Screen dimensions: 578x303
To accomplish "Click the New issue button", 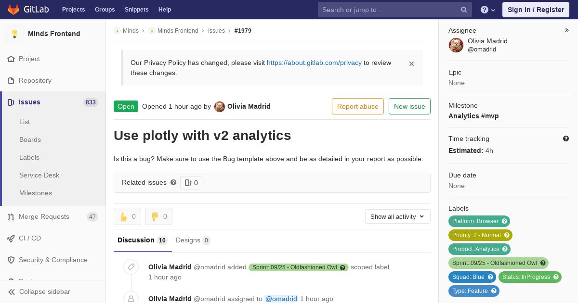I will click(x=409, y=106).
